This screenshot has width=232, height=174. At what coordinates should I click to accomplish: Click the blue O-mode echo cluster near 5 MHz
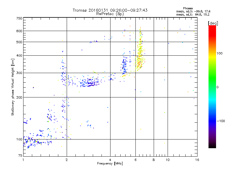pyautogui.click(x=124, y=65)
